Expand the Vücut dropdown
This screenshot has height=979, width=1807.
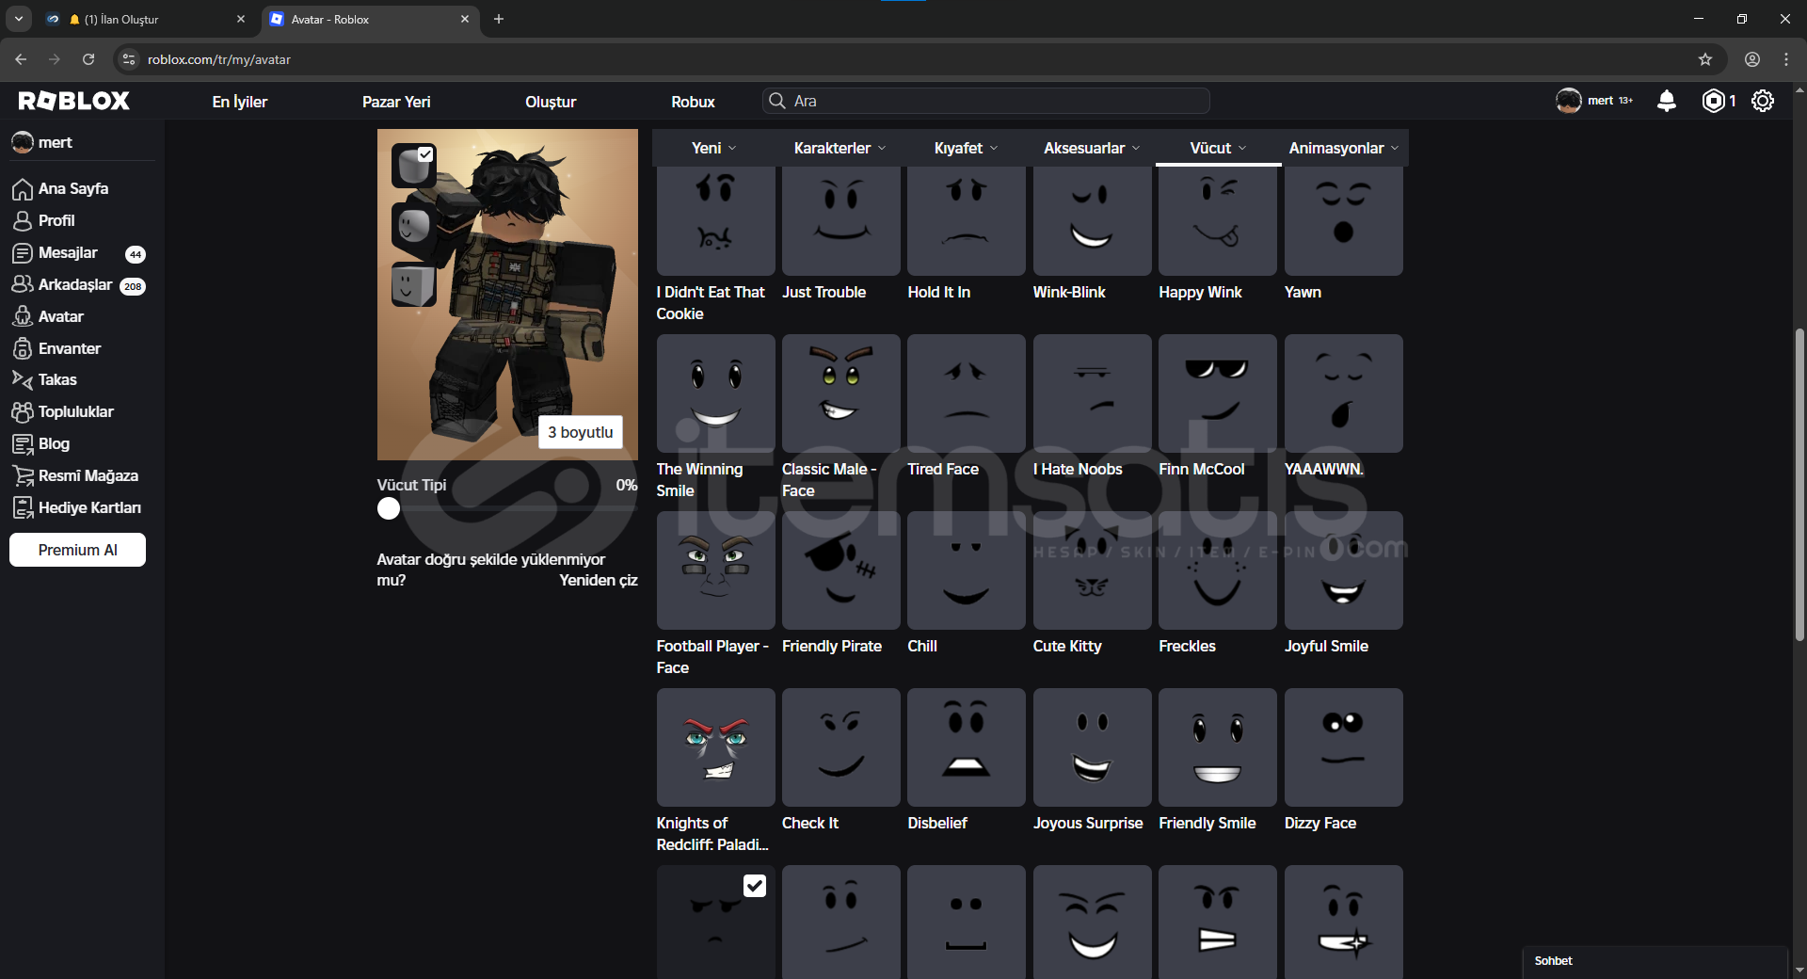click(x=1218, y=148)
